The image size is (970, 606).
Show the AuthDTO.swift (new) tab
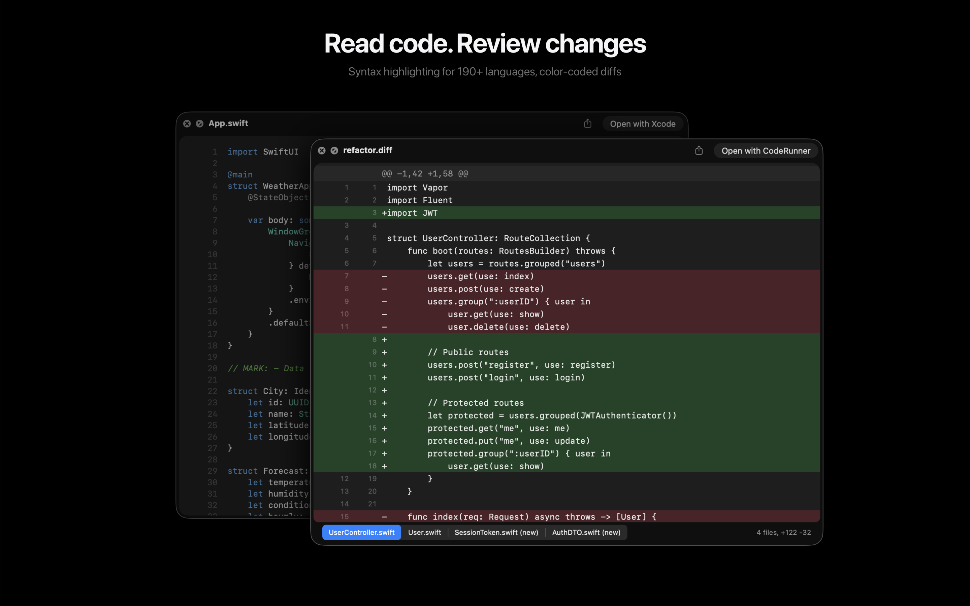586,532
